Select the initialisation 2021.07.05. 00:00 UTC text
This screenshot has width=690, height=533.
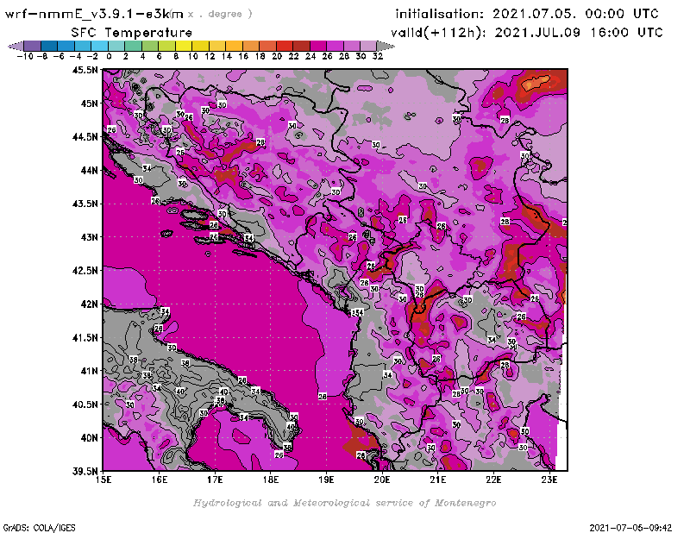pyautogui.click(x=527, y=14)
